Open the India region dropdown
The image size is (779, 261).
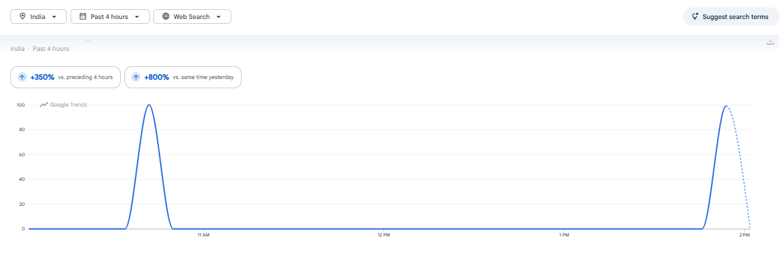[x=39, y=17]
